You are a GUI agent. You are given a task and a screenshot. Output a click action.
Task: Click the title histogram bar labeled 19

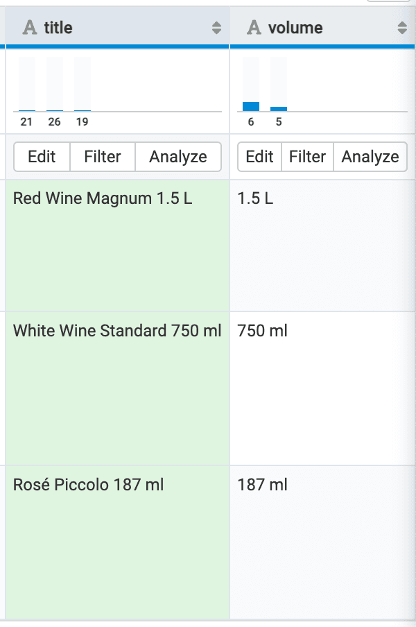(83, 109)
